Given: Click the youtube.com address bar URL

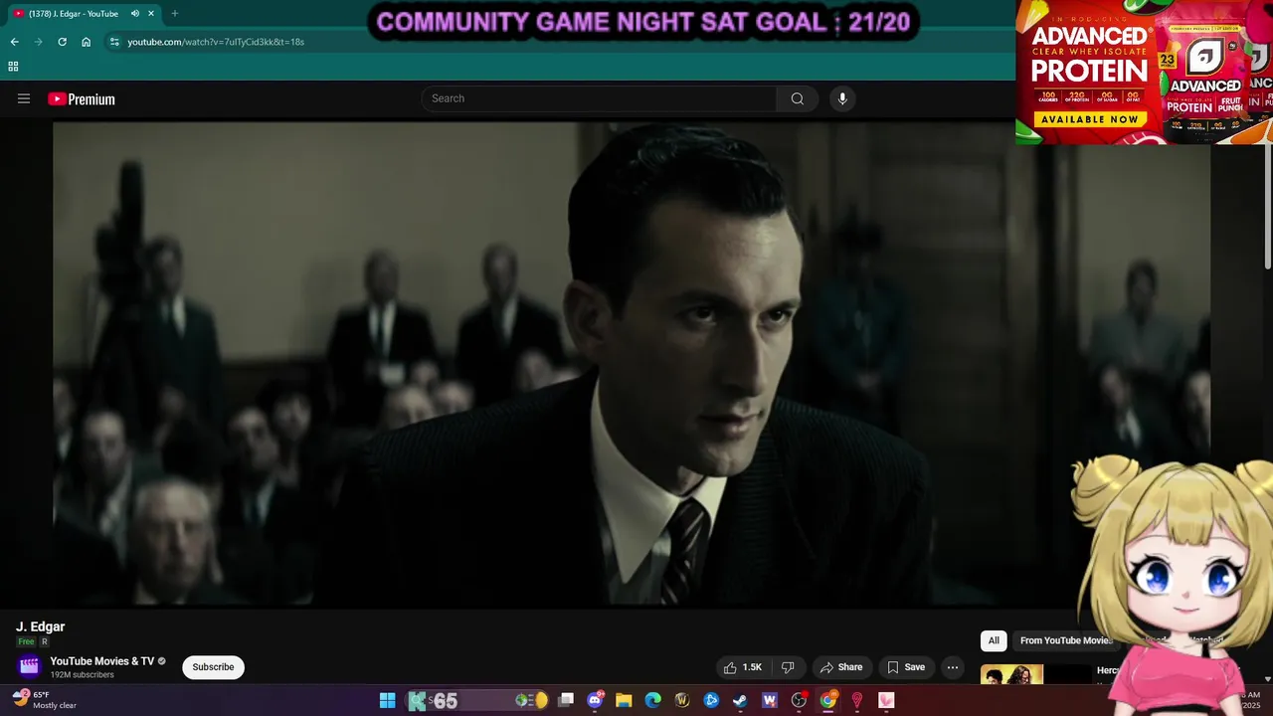Looking at the screenshot, I should (216, 42).
